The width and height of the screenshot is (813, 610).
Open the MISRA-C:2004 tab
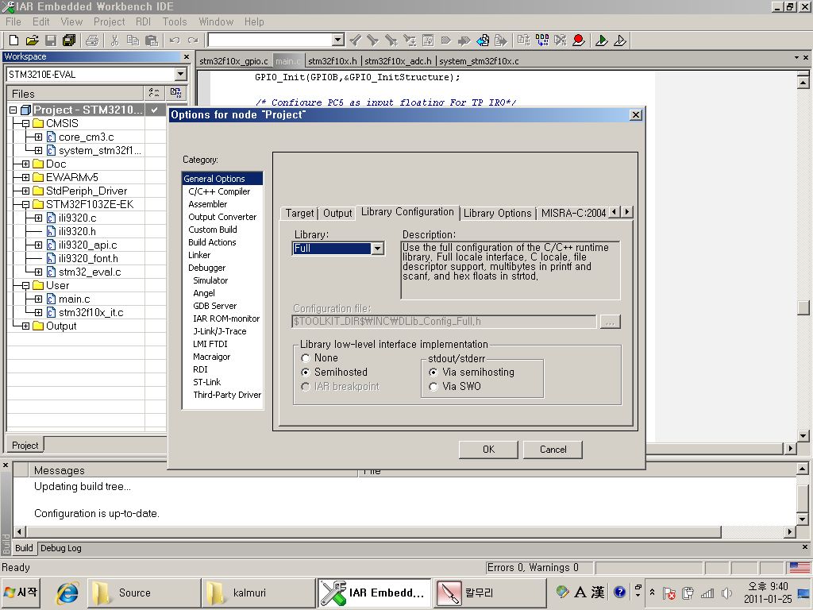click(573, 213)
